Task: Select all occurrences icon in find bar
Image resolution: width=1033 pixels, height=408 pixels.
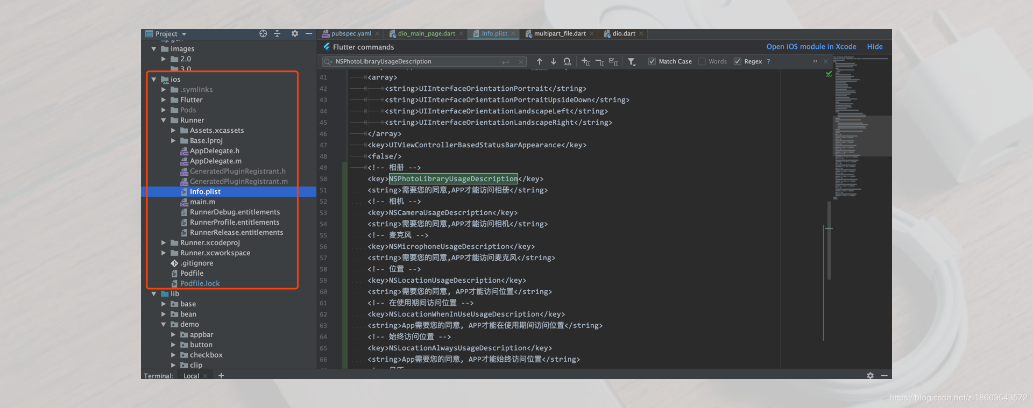Action: pyautogui.click(x=613, y=61)
